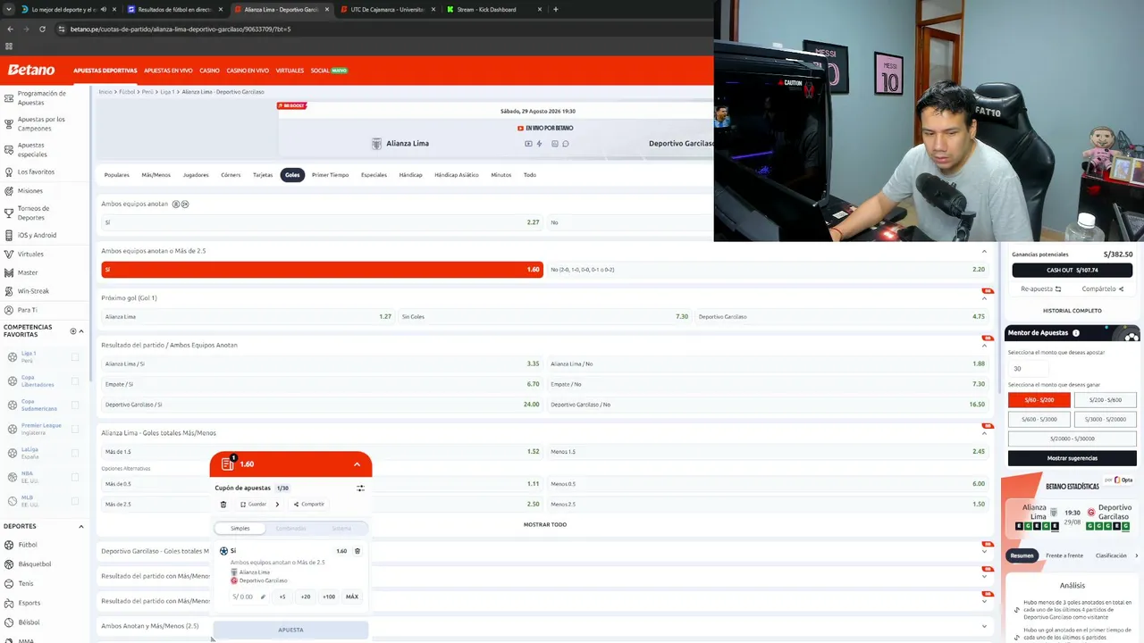
Task: Click the Betano logo
Action: coord(31,70)
